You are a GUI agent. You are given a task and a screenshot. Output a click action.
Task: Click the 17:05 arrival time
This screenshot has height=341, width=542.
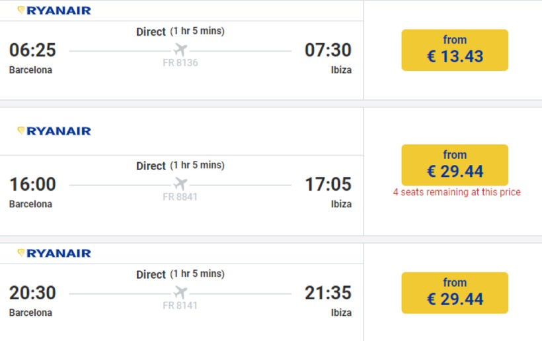328,184
